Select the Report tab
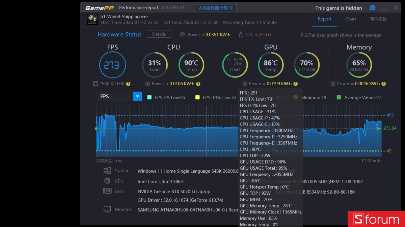The width and height of the screenshot is (405, 227). 324,19
